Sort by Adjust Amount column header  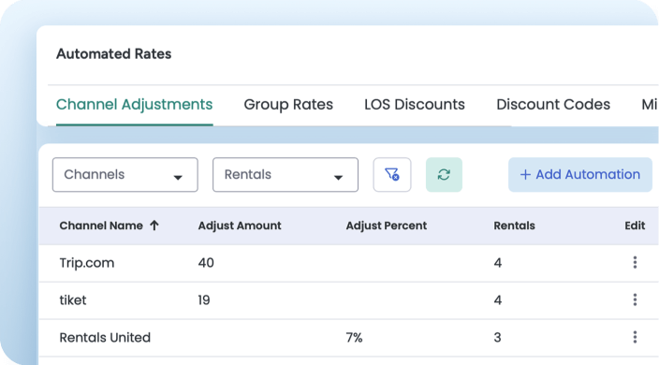coord(240,226)
